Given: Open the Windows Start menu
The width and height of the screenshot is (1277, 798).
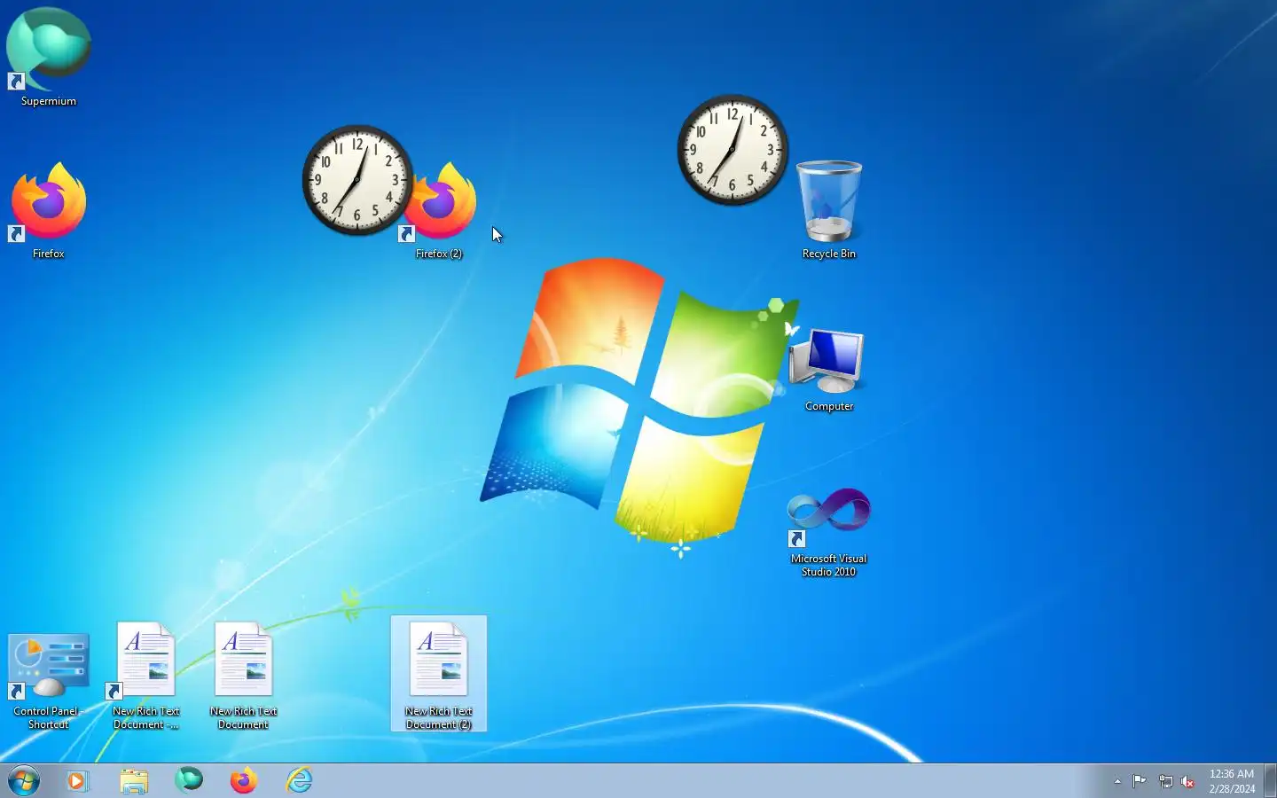Looking at the screenshot, I should [x=24, y=780].
